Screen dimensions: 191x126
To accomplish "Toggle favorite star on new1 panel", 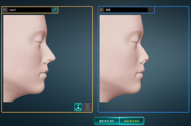I will tap(5, 10).
